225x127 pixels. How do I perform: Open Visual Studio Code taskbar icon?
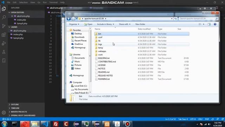click(45, 124)
